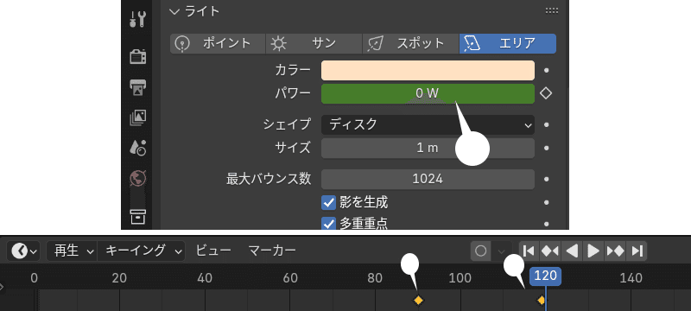Open the Output properties printer icon
This screenshot has height=311, width=691.
137,87
